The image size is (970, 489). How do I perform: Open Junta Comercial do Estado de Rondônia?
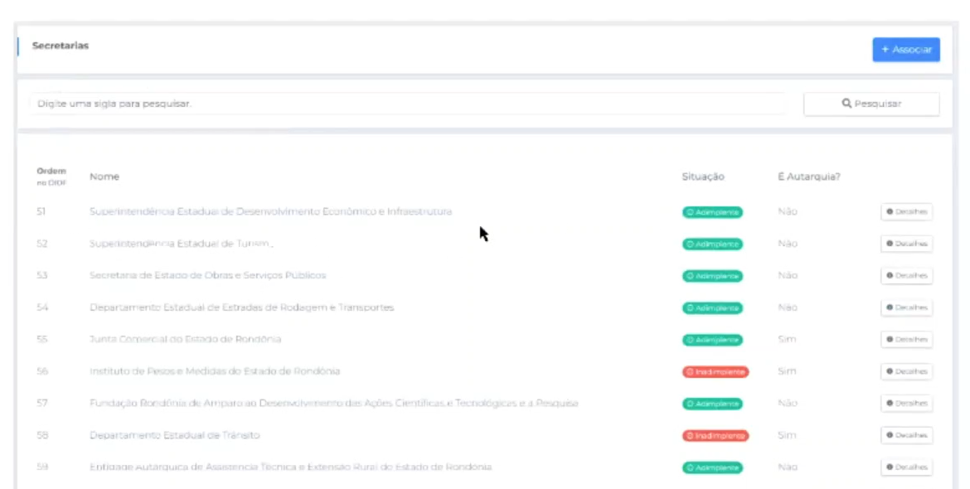pyautogui.click(x=185, y=339)
